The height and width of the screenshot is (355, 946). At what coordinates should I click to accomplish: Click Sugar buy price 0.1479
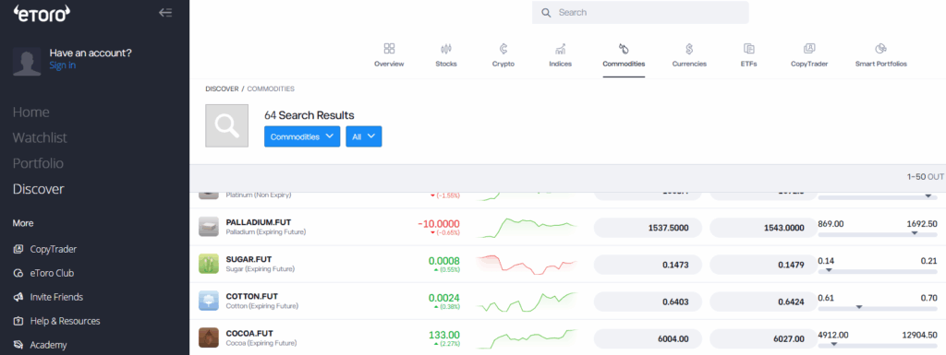click(764, 265)
